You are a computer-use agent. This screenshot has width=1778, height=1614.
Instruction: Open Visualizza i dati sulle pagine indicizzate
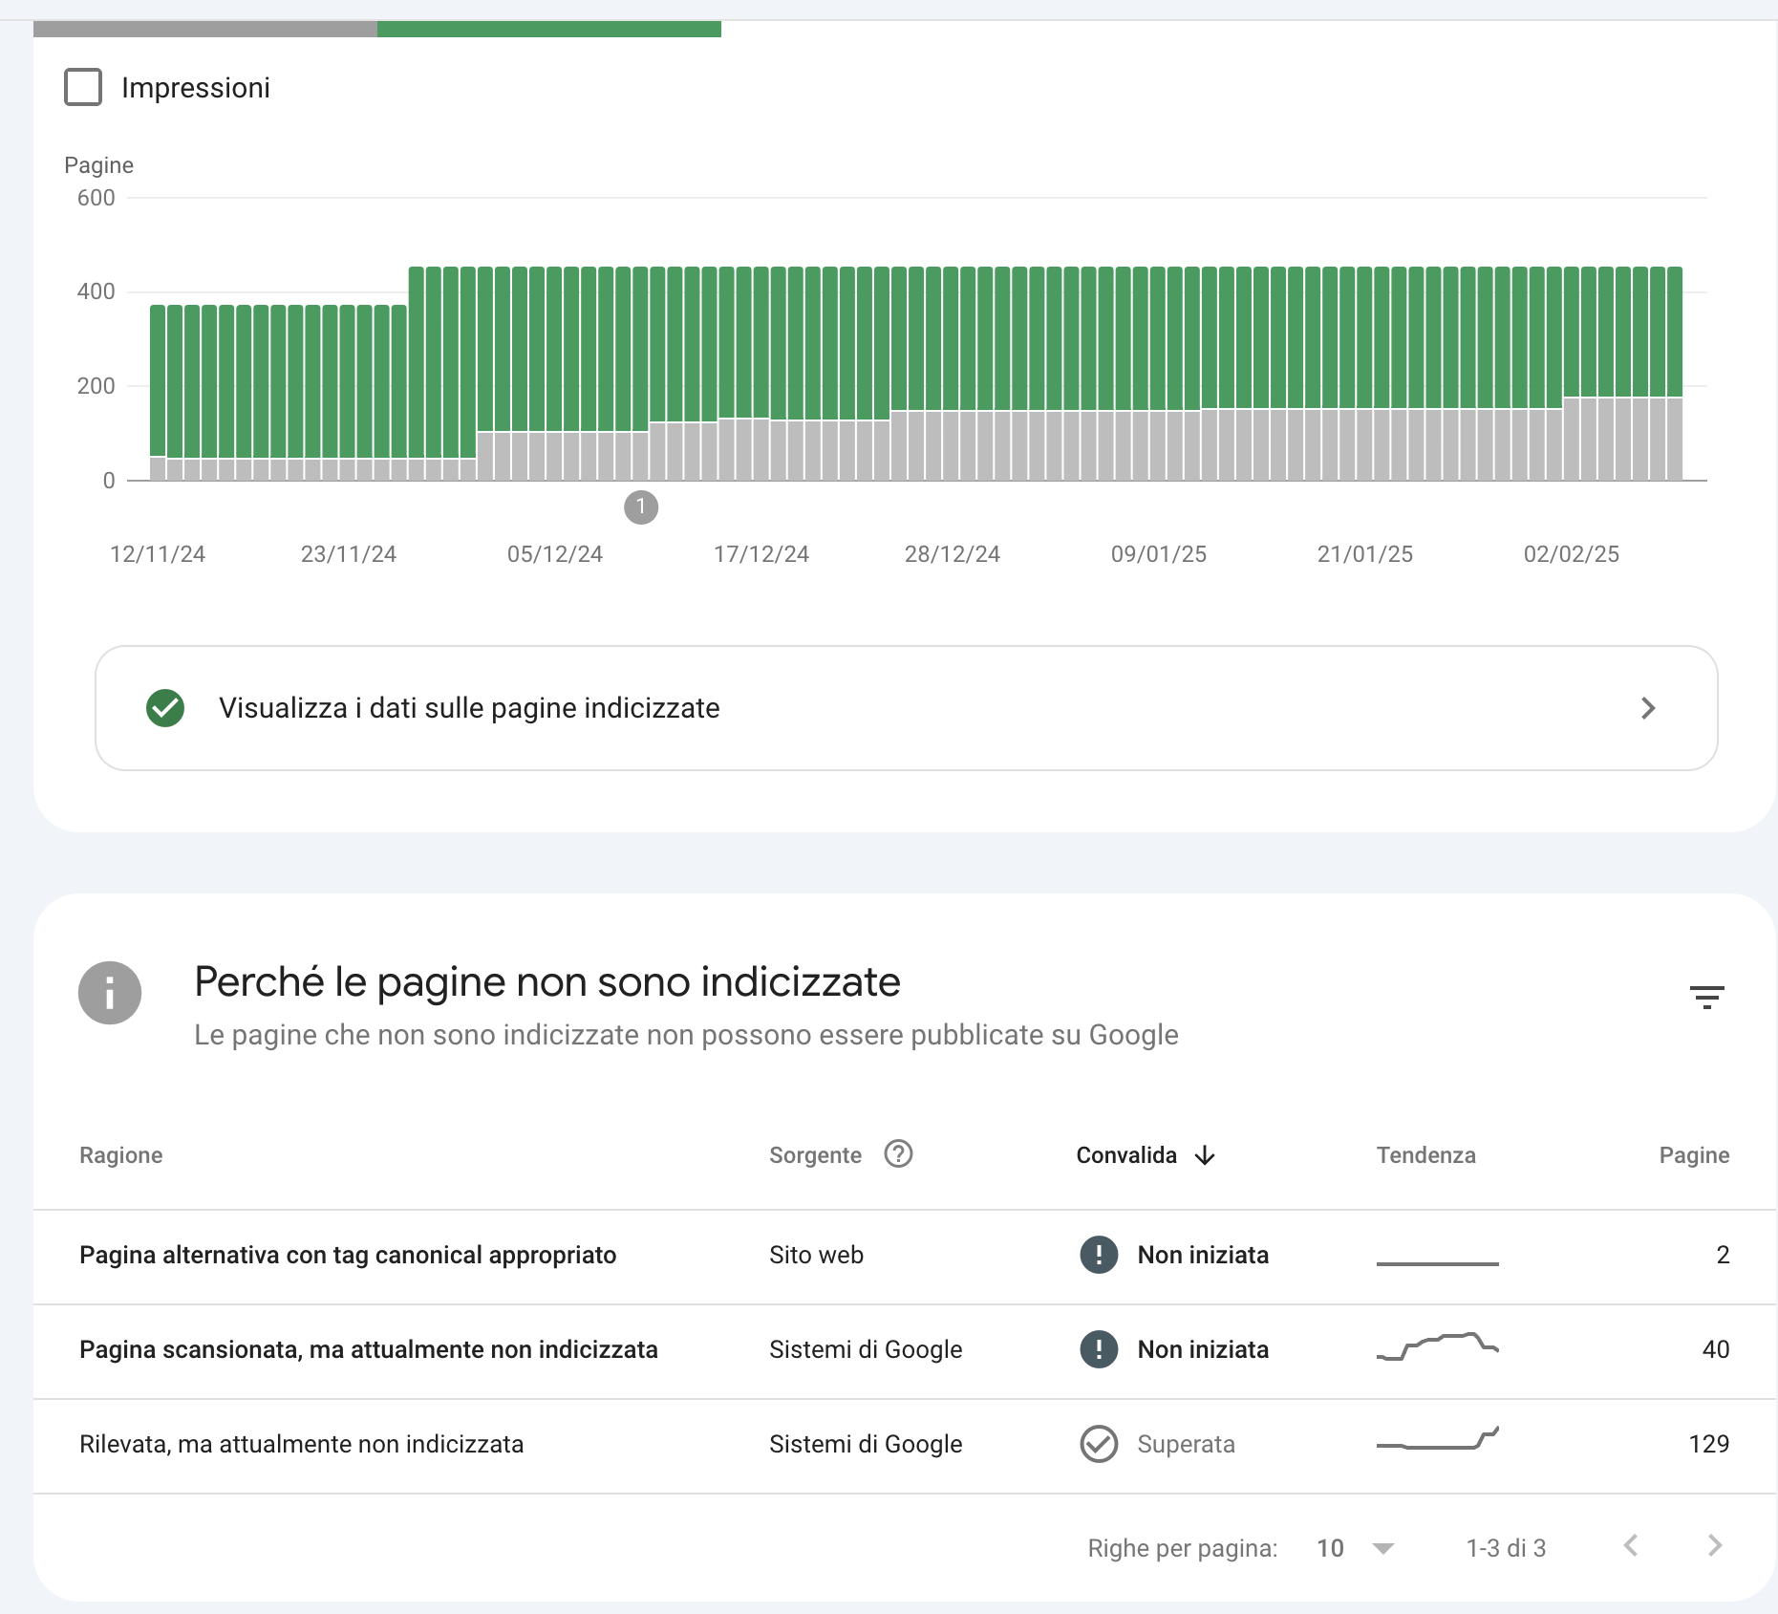pos(469,708)
